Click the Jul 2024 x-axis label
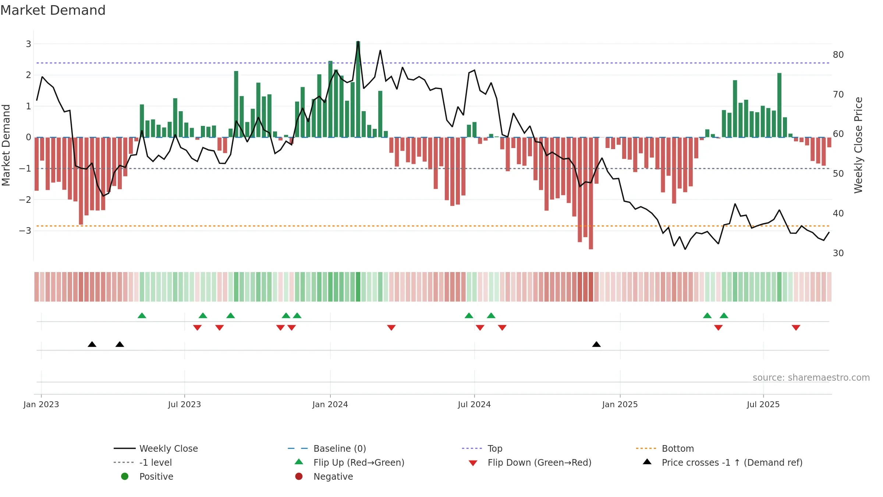Image resolution: width=883 pixels, height=497 pixels. click(x=474, y=404)
